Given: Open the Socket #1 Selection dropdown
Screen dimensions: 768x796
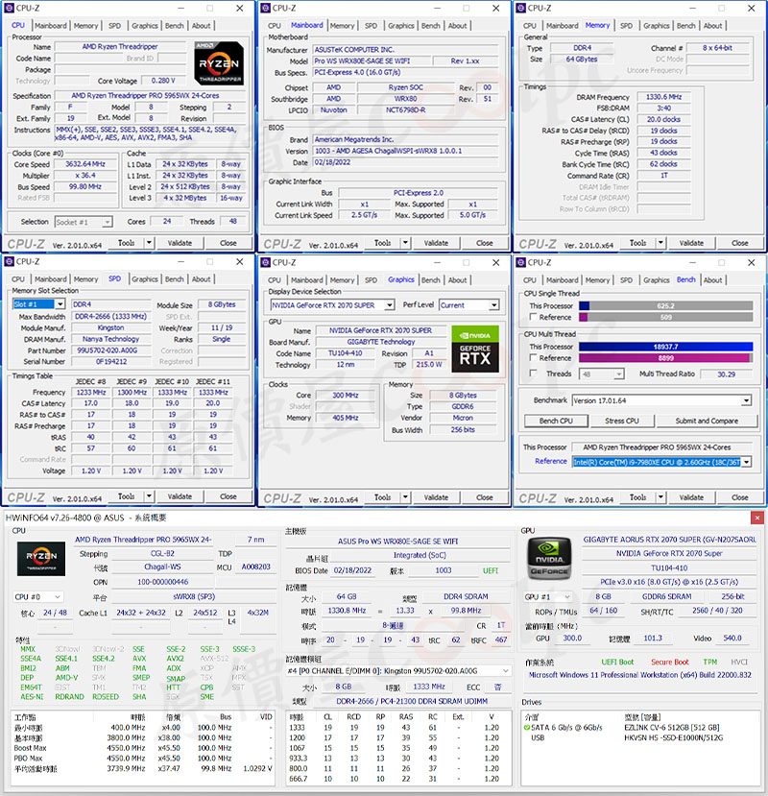Looking at the screenshot, I should (107, 222).
